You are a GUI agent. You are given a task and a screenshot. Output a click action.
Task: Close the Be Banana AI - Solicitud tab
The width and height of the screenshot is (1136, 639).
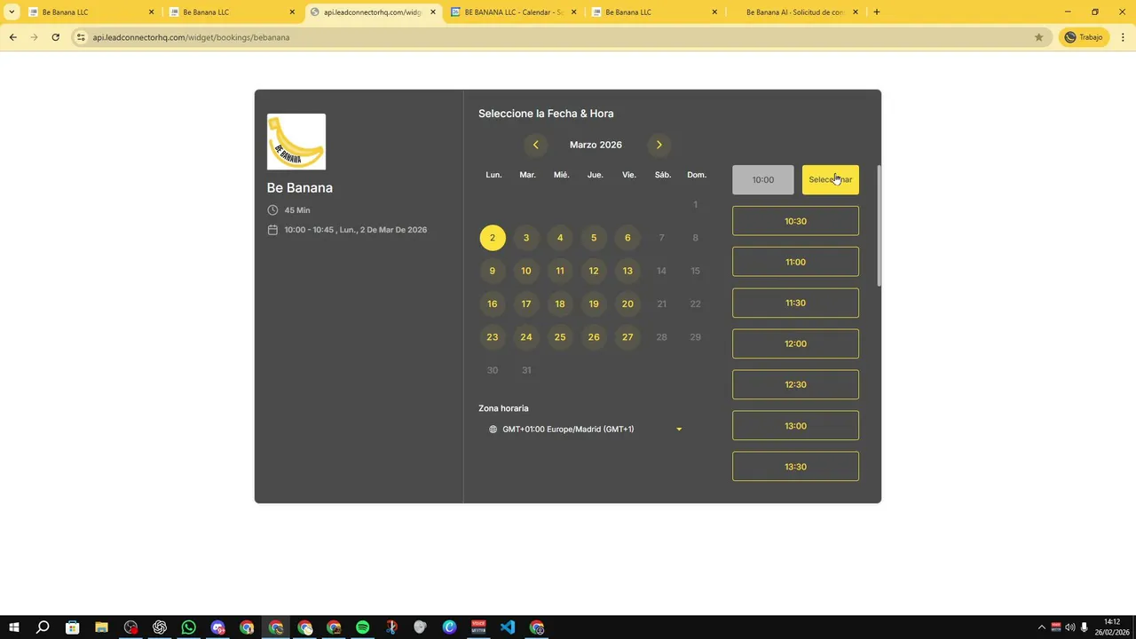tap(856, 12)
